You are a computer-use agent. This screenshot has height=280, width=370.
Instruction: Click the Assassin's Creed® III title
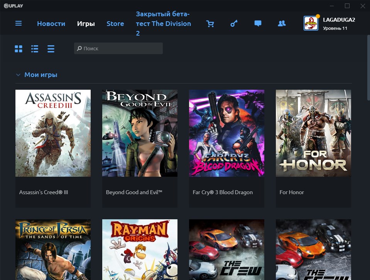[x=44, y=192]
